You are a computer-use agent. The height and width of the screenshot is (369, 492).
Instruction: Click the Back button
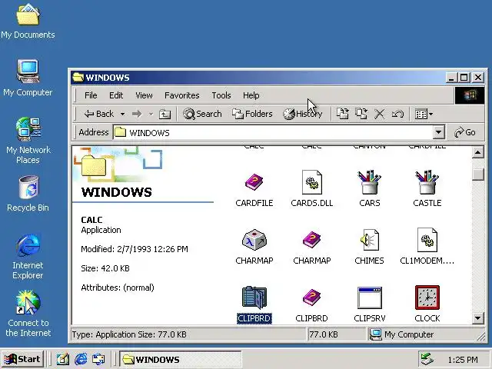pyautogui.click(x=99, y=114)
